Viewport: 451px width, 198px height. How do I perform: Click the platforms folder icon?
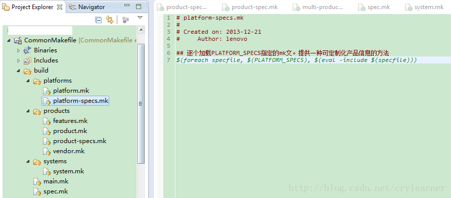click(37, 81)
